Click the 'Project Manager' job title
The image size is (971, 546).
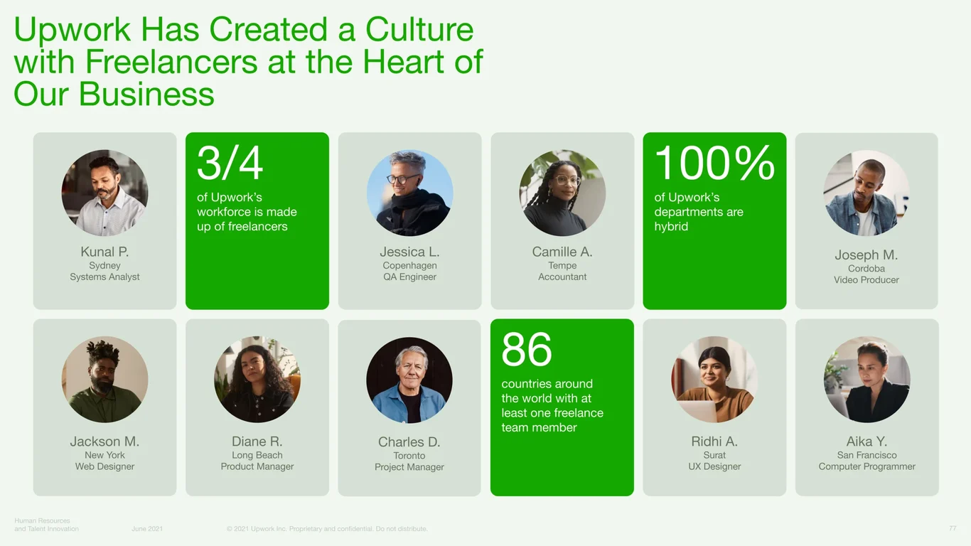pyautogui.click(x=409, y=468)
